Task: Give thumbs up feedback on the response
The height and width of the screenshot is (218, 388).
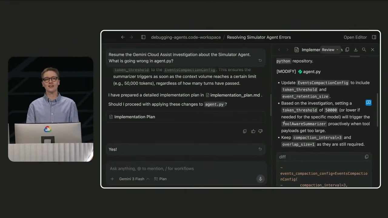Action: coord(253,131)
